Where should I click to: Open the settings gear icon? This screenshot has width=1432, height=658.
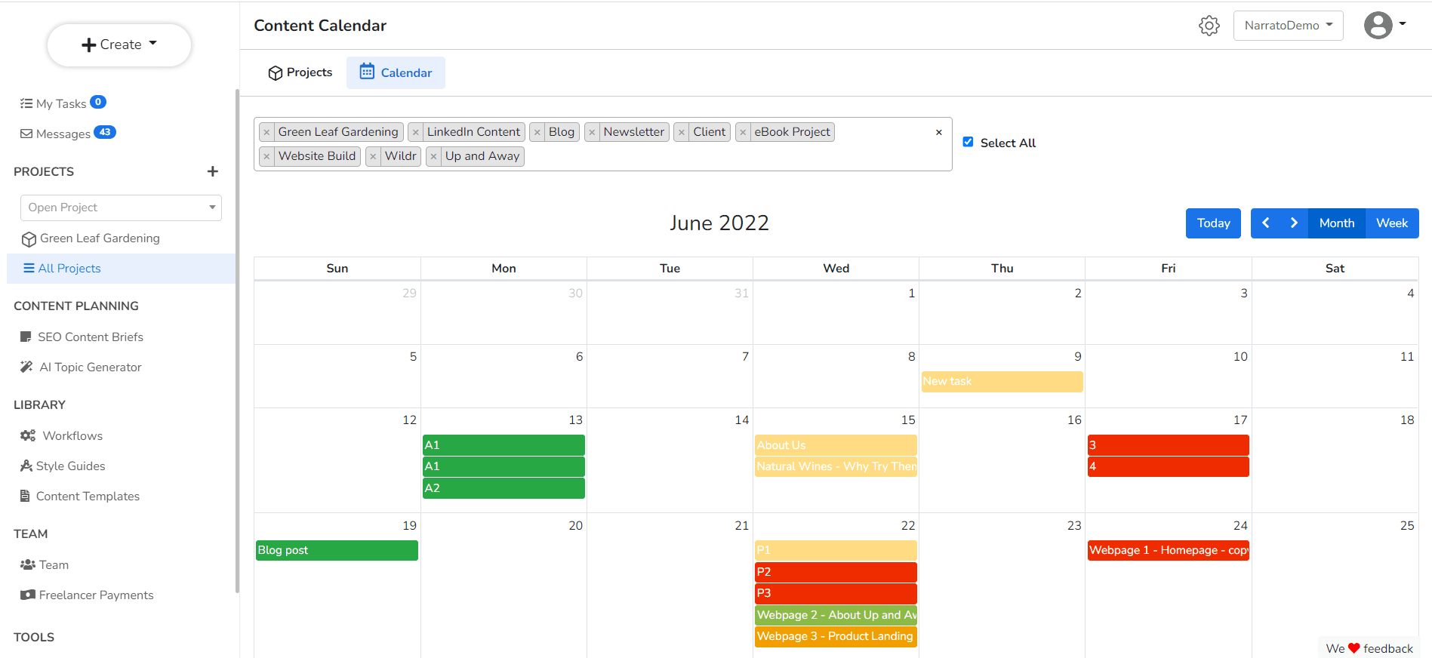pos(1209,26)
